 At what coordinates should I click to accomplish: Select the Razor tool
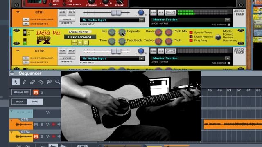coord(41,82)
